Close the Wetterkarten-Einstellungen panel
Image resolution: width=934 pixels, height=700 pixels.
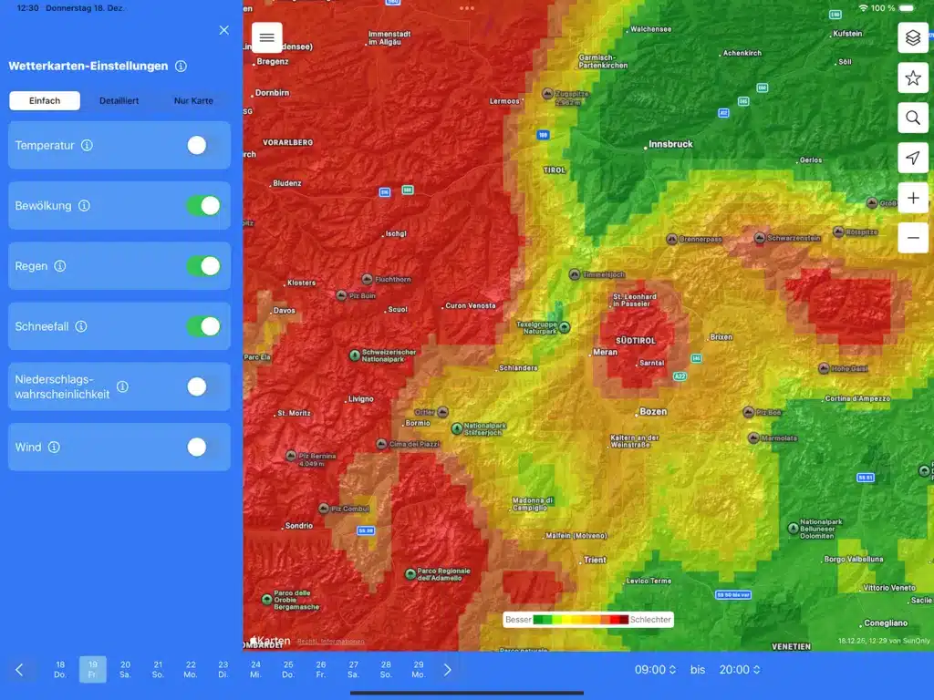point(224,30)
